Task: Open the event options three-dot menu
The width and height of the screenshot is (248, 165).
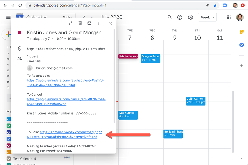Action: tap(99, 23)
